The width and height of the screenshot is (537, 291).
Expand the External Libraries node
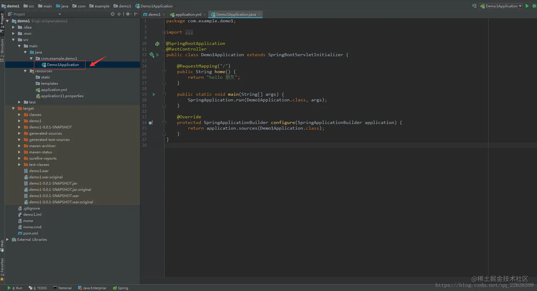[7, 240]
